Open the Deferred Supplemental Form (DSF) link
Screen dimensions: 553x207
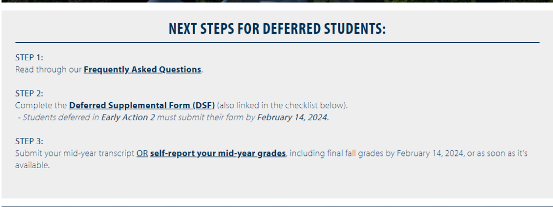tap(142, 106)
